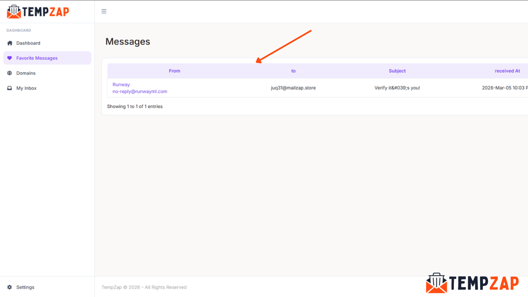Screen dimensions: 528x297
Task: Navigate to the Domains page
Action: pos(26,73)
